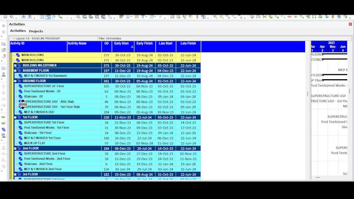354x199 pixels.
Task: Click the Apr month in Gantt timescale
Action: [x=322, y=47]
